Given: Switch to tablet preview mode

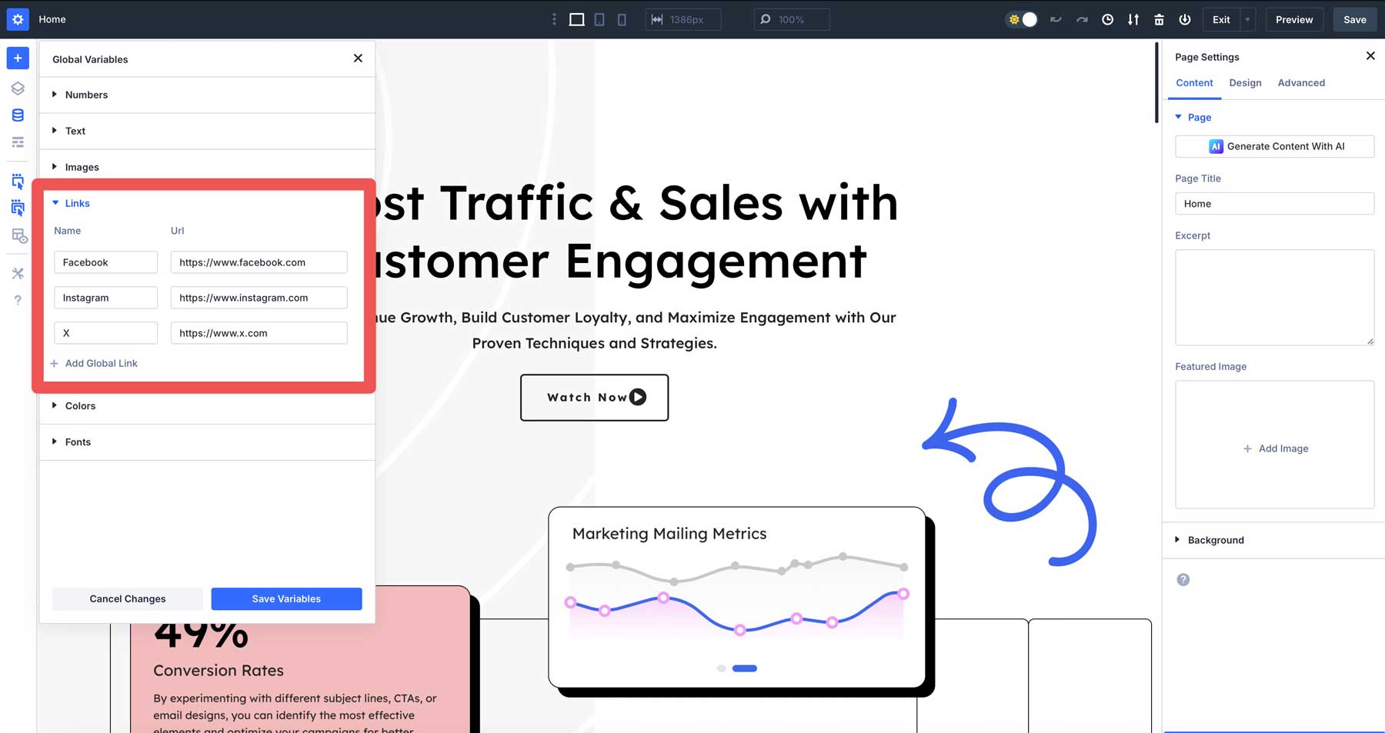Looking at the screenshot, I should 599,19.
